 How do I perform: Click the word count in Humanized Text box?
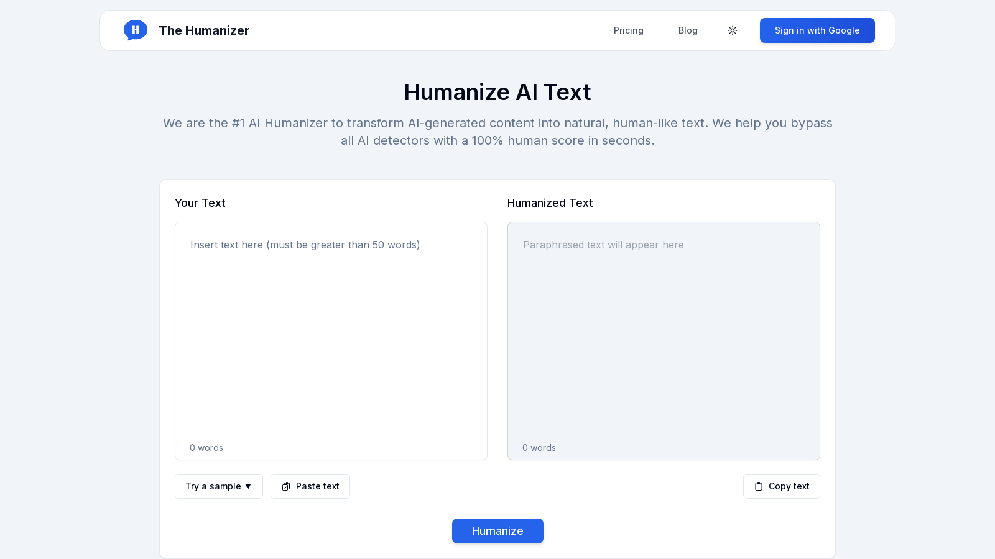pyautogui.click(x=539, y=448)
